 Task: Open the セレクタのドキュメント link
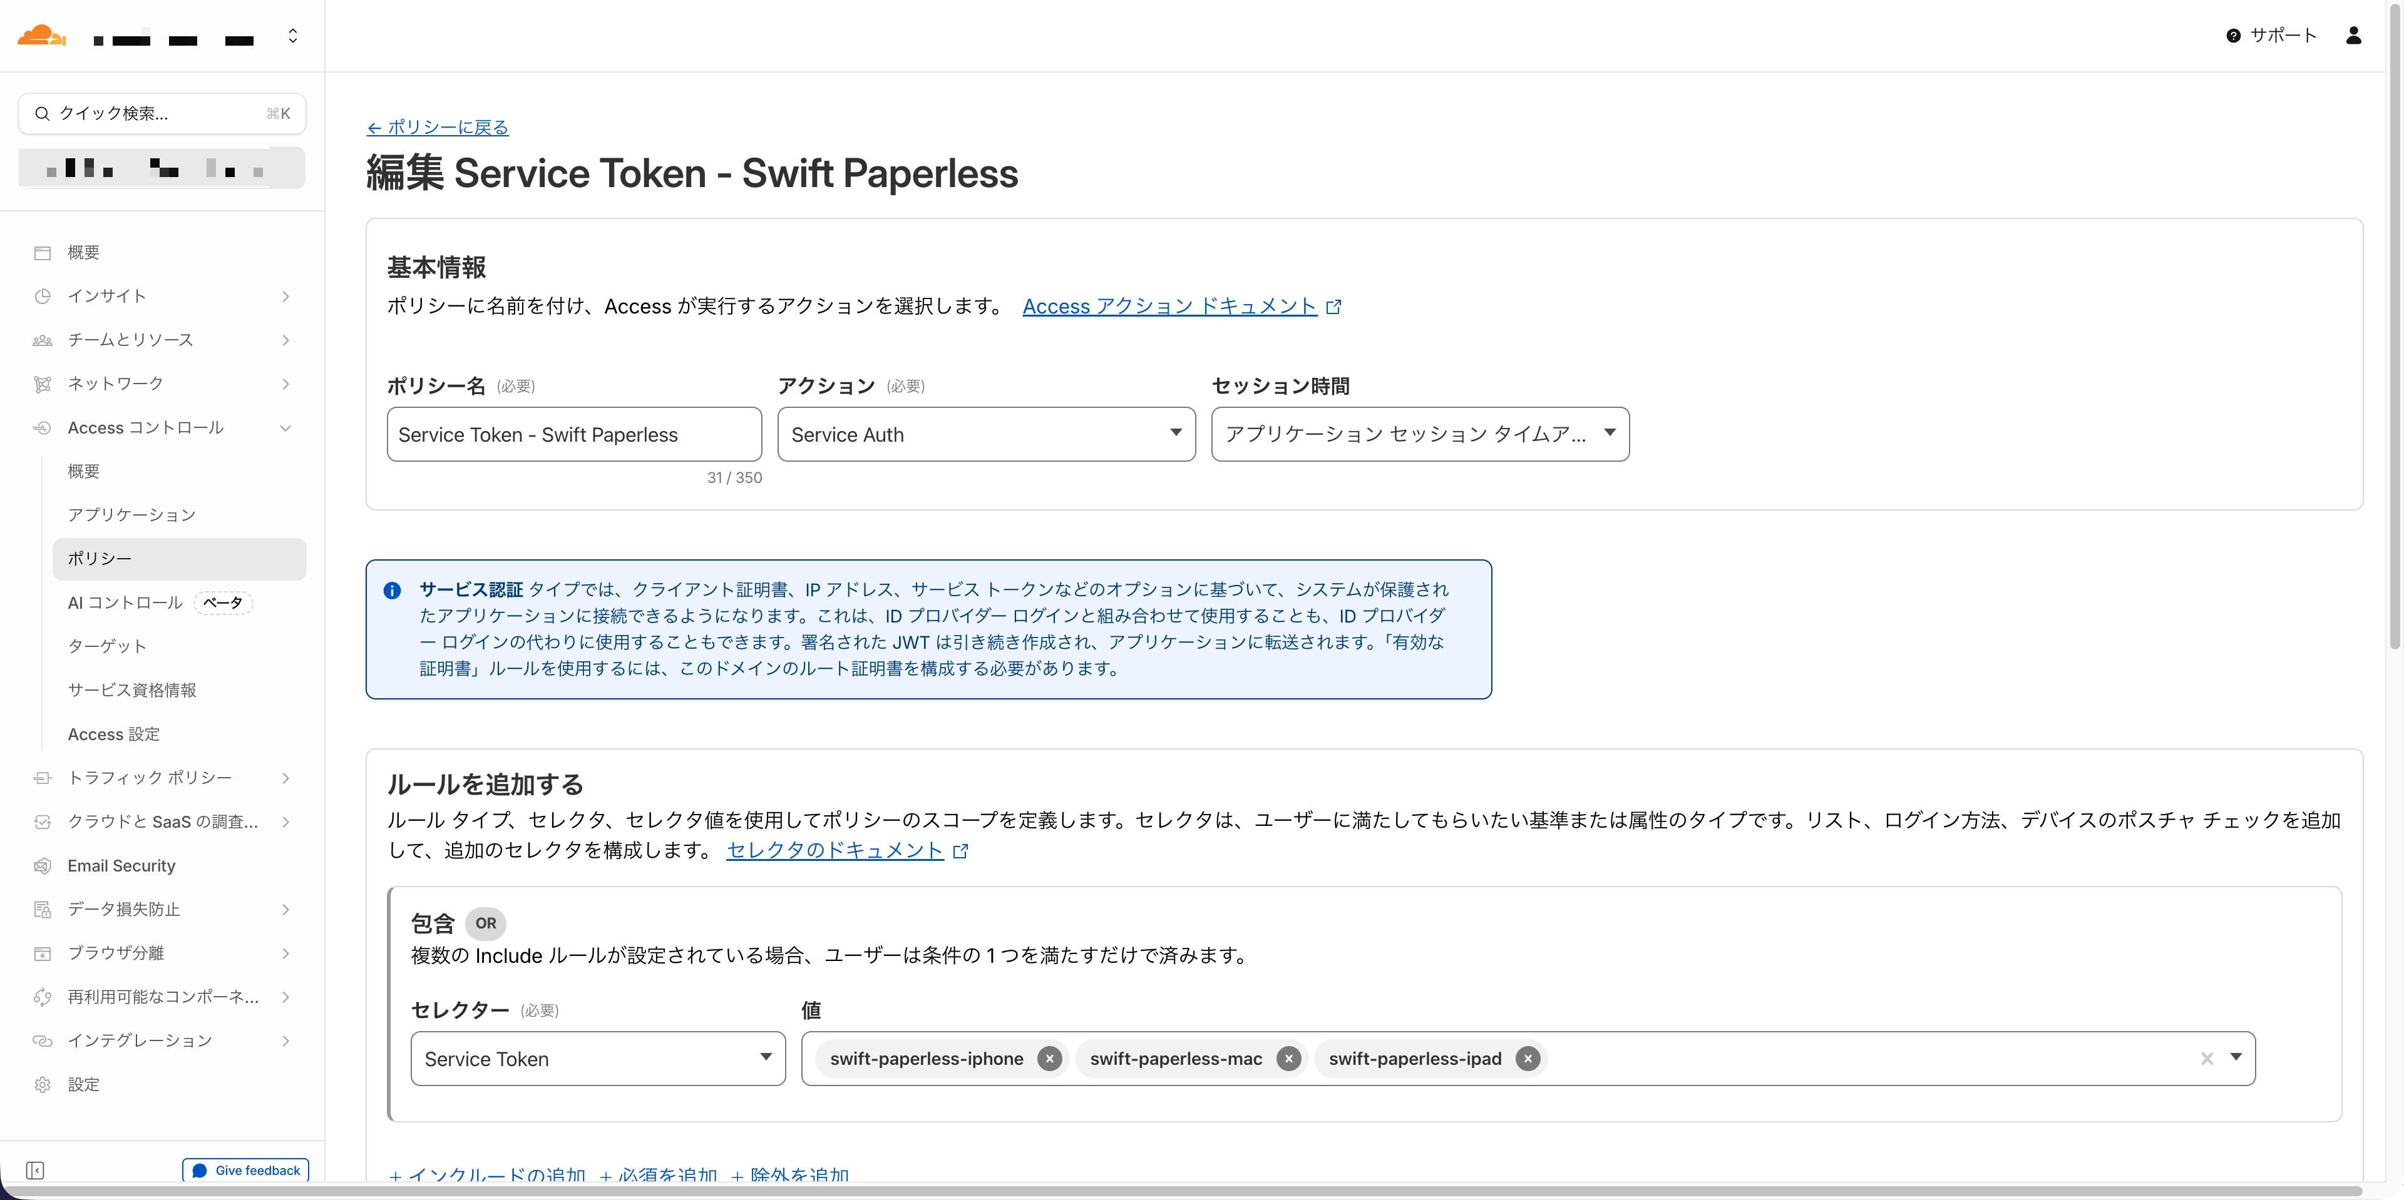835,850
